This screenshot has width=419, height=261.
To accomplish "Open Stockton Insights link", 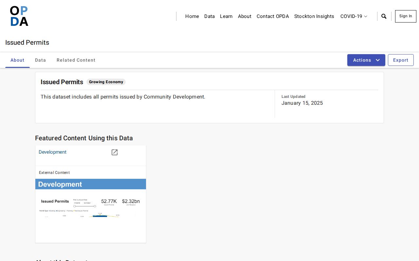I will 314,16.
